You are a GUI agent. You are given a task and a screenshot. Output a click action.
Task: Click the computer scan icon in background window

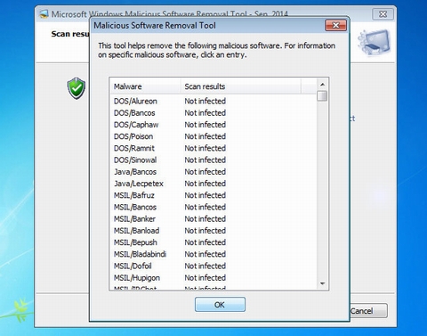point(374,43)
